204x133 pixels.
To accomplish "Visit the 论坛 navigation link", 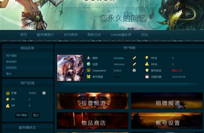I will pos(145,35).
